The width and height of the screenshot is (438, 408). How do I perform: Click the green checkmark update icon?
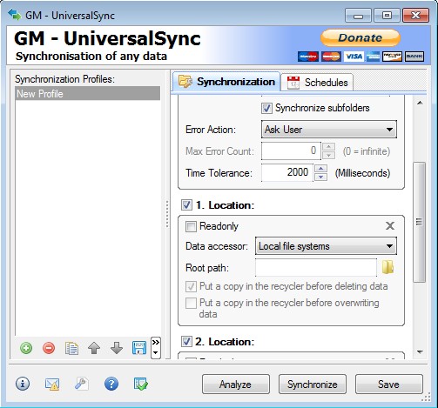(141, 384)
